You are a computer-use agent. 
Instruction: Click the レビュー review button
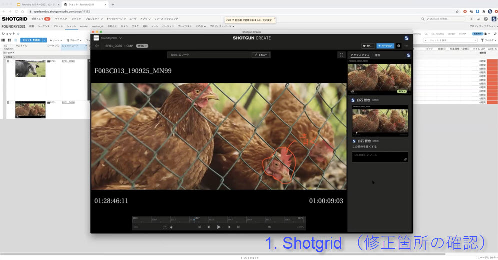[261, 55]
